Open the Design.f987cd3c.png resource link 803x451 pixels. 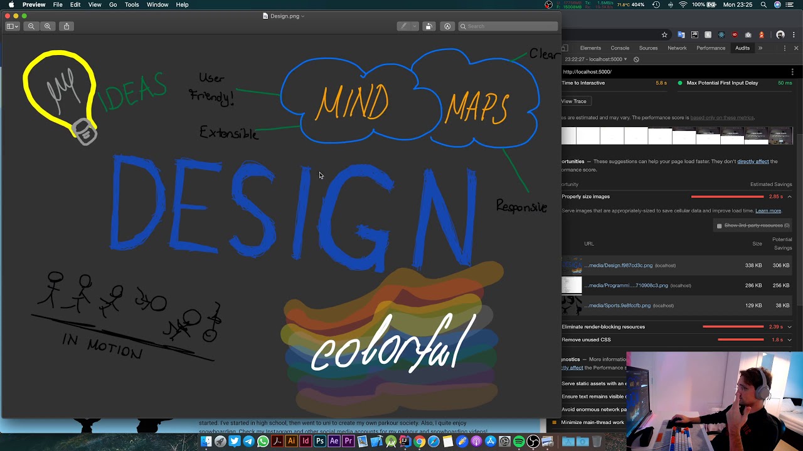click(x=619, y=266)
